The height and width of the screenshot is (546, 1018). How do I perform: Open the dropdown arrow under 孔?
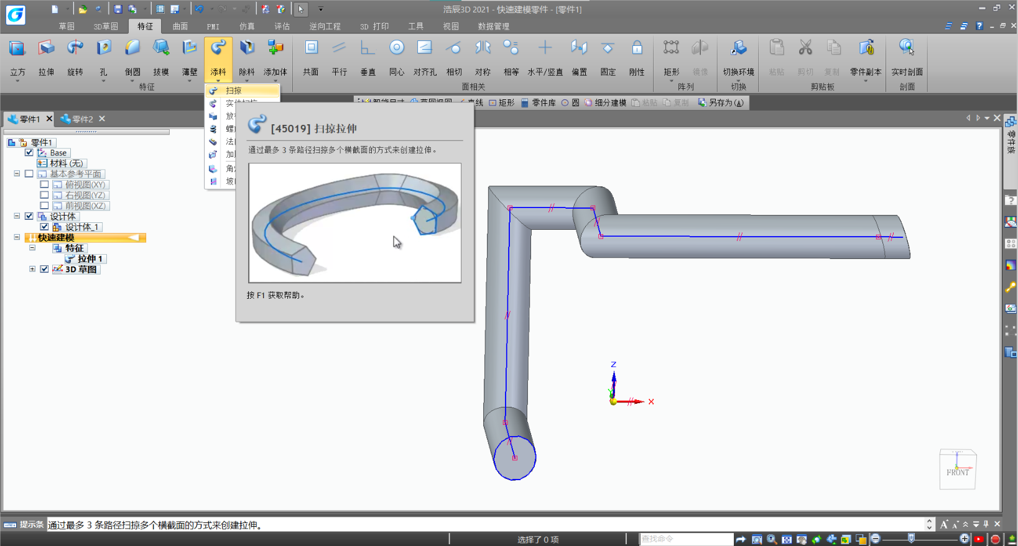[104, 81]
